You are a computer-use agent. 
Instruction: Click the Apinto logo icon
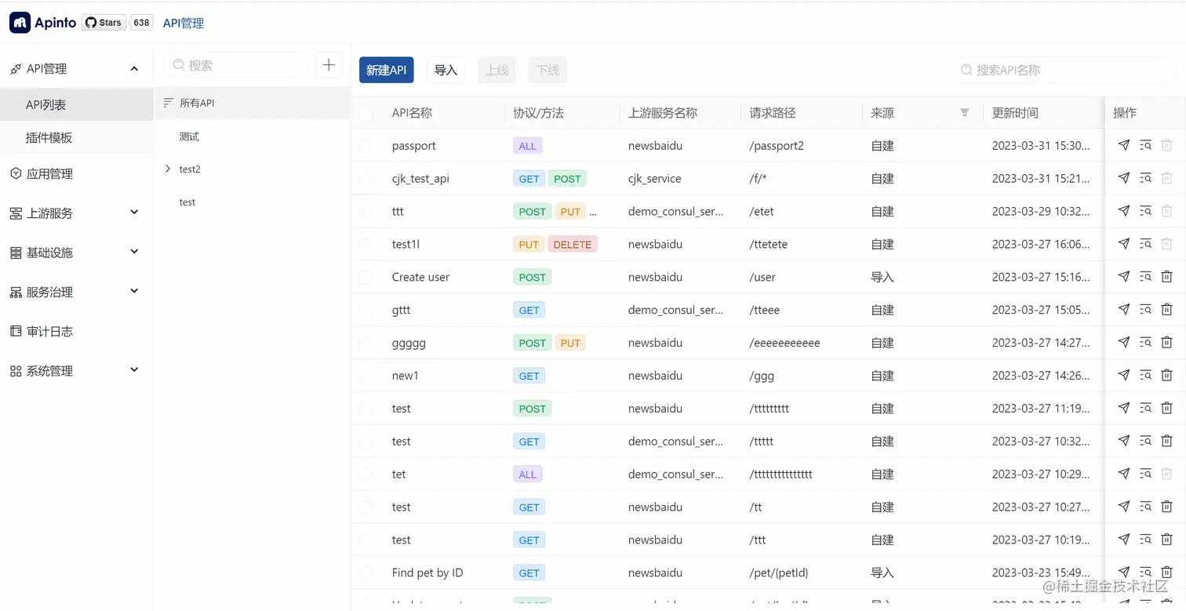(20, 22)
